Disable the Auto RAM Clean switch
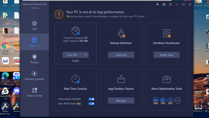The height and width of the screenshot is (118, 209). (x=91, y=104)
